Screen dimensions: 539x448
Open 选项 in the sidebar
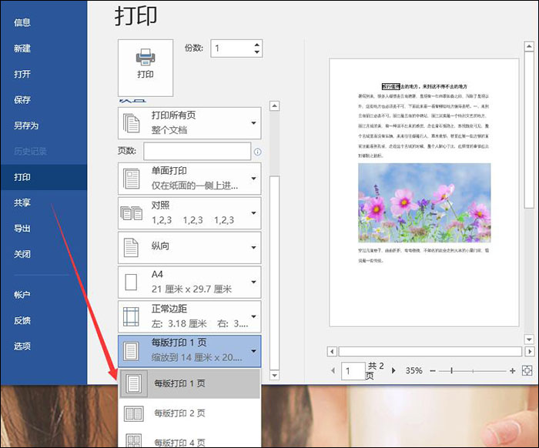click(x=22, y=346)
